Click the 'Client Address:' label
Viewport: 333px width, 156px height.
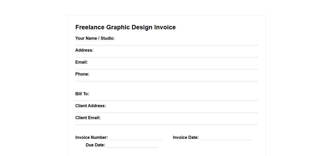(90, 106)
